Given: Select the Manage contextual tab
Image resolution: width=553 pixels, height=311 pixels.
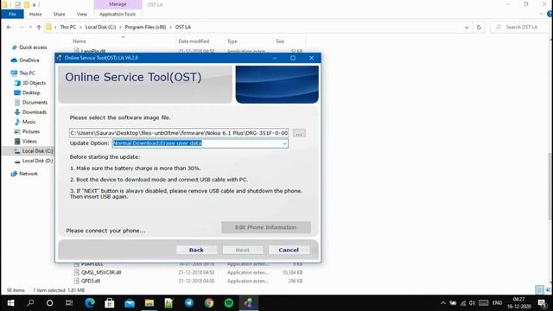Looking at the screenshot, I should tap(118, 4).
